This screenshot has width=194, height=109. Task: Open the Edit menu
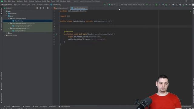tap(9, 1)
